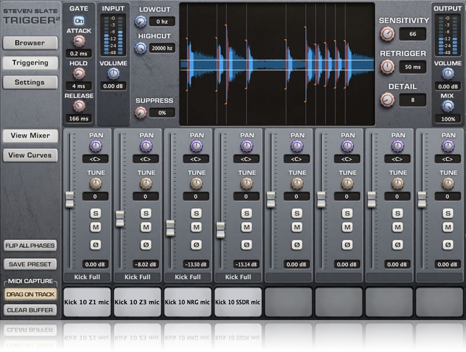466x352 pixels.
Task: Click the gate Attack knob
Action: (79, 41)
